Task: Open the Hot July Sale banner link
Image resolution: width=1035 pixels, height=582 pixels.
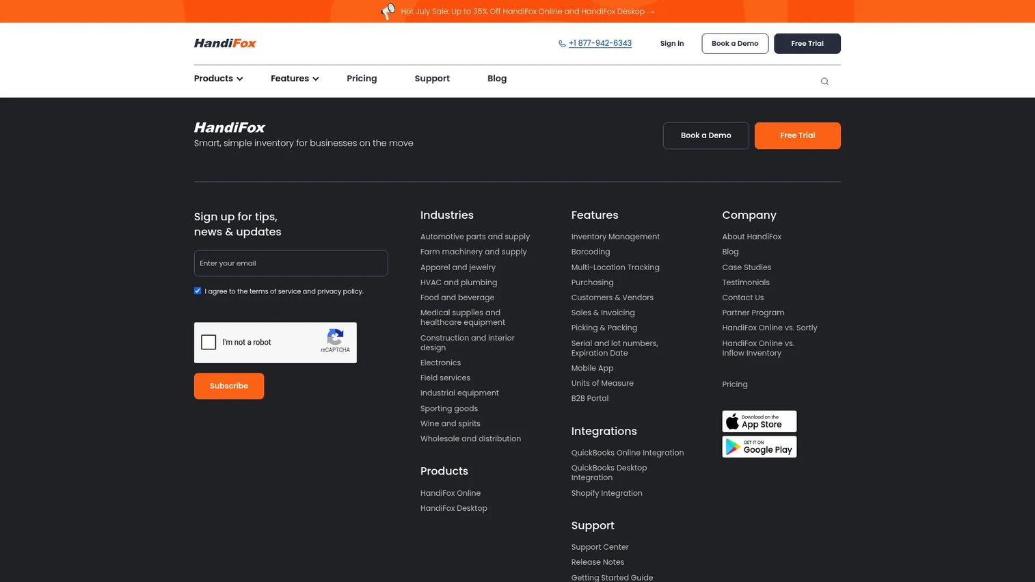Action: 528,12
